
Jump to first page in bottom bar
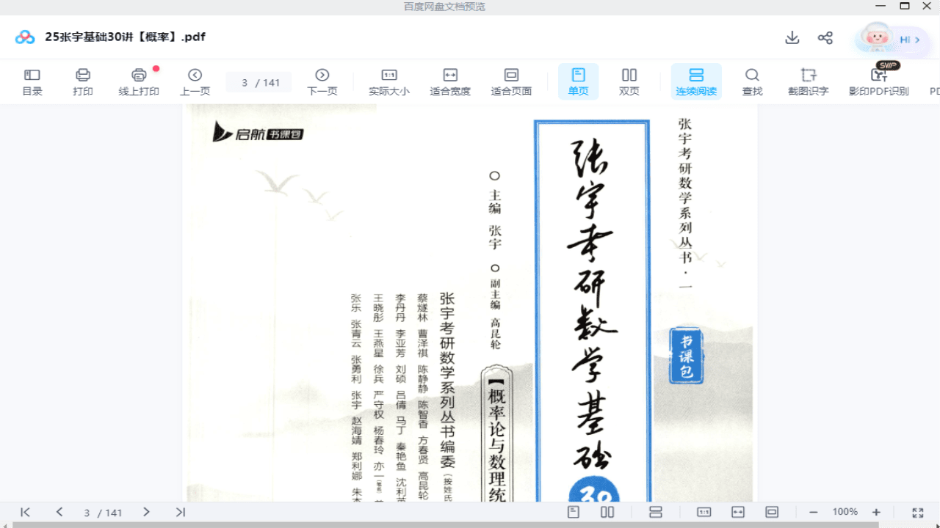(x=25, y=512)
